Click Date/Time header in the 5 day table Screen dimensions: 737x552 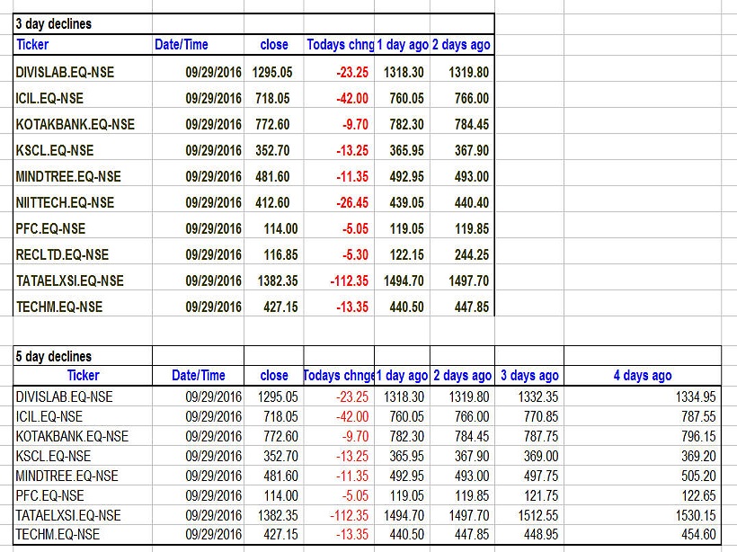coord(199,376)
